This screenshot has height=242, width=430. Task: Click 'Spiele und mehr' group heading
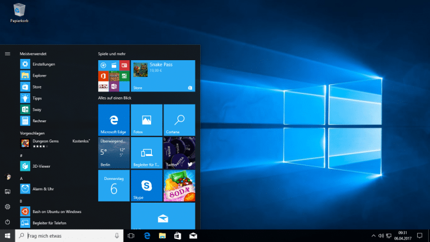click(112, 53)
